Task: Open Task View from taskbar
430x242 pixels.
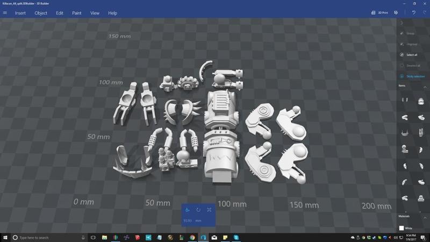Action: tap(93, 237)
